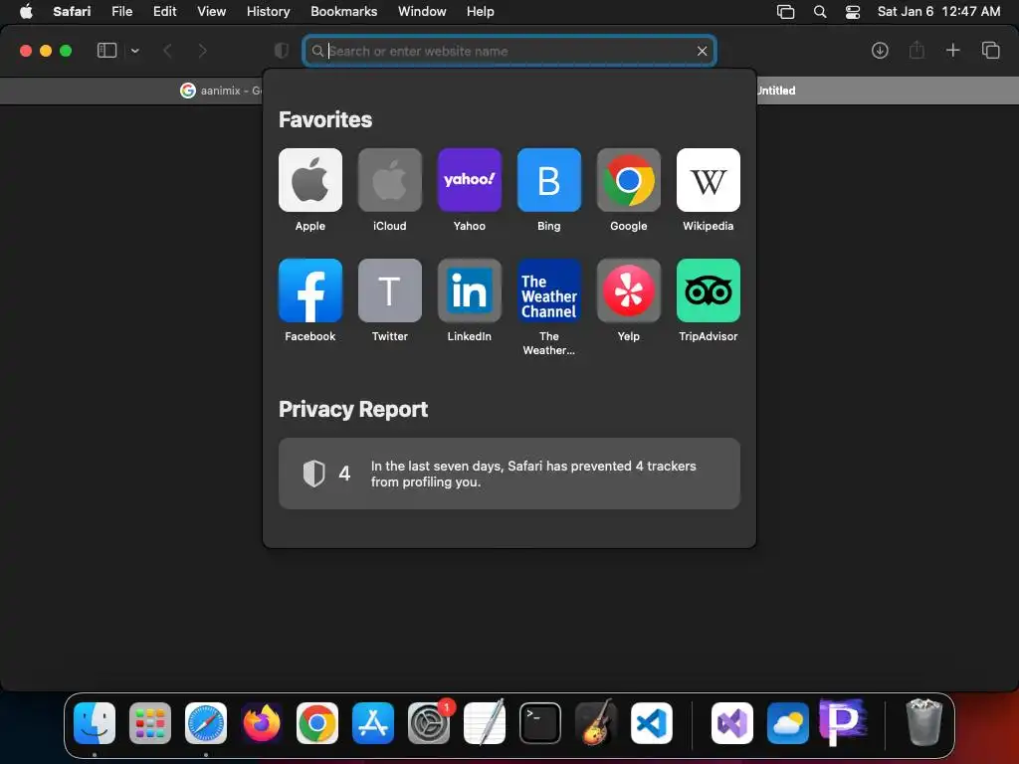The height and width of the screenshot is (764, 1019).
Task: Show the privacy report shield icon in toolbar
Action: point(282,51)
